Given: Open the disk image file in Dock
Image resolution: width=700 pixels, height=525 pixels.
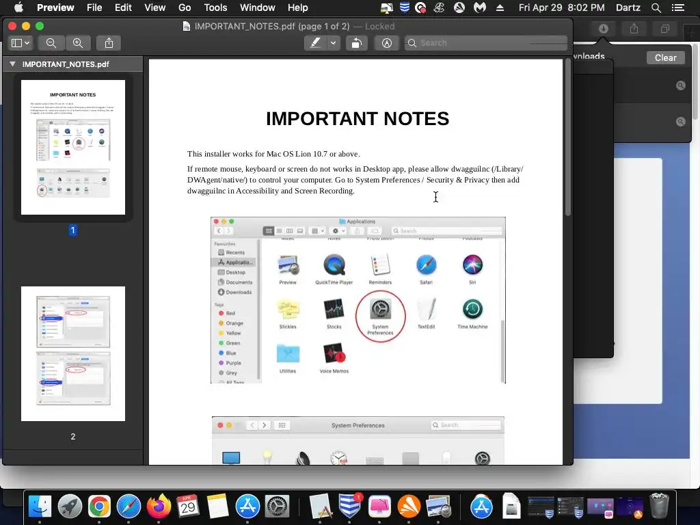Looking at the screenshot, I should coord(511,507).
